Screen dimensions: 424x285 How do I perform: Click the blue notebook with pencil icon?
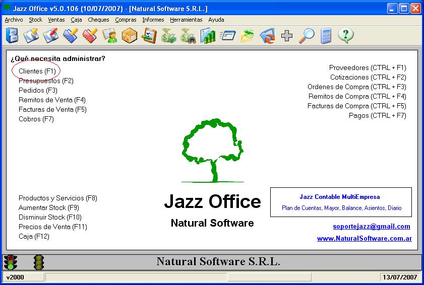coord(70,35)
